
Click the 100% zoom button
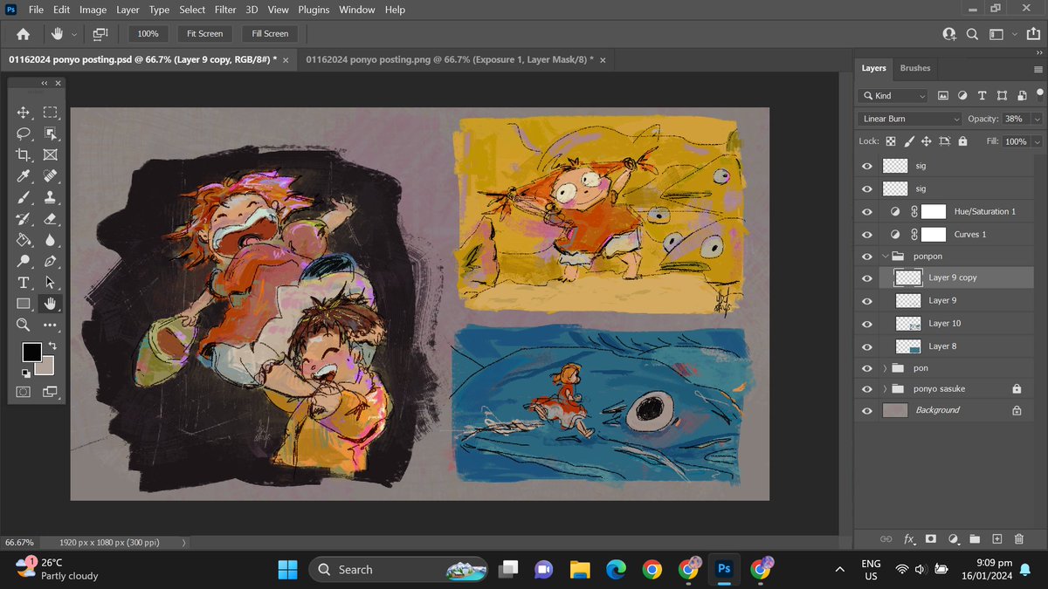(x=148, y=33)
